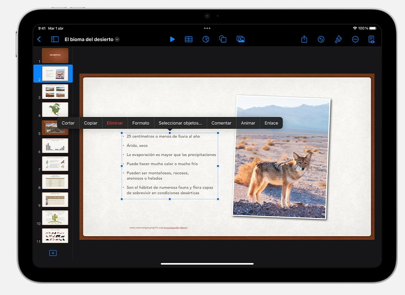405x295 pixels.
Task: Choose Copiar in the context menu
Action: [91, 123]
